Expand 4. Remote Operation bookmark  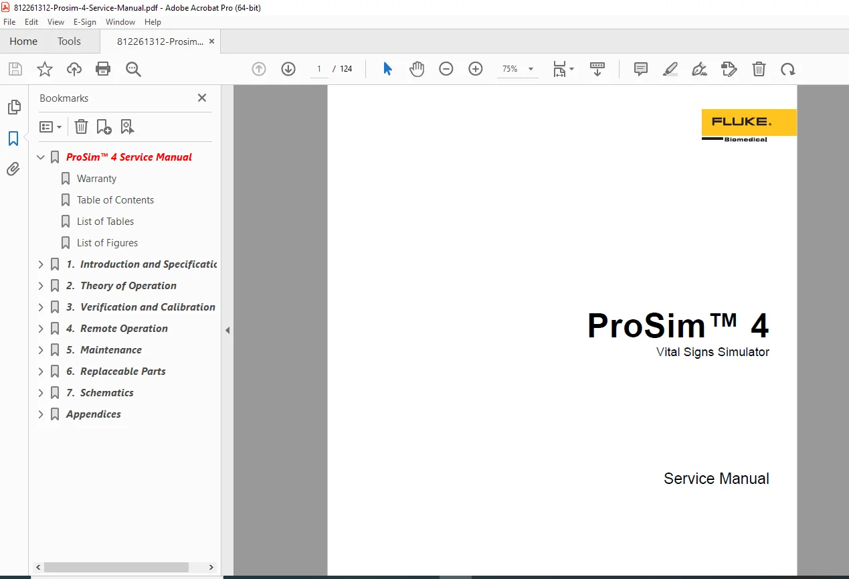click(x=41, y=329)
